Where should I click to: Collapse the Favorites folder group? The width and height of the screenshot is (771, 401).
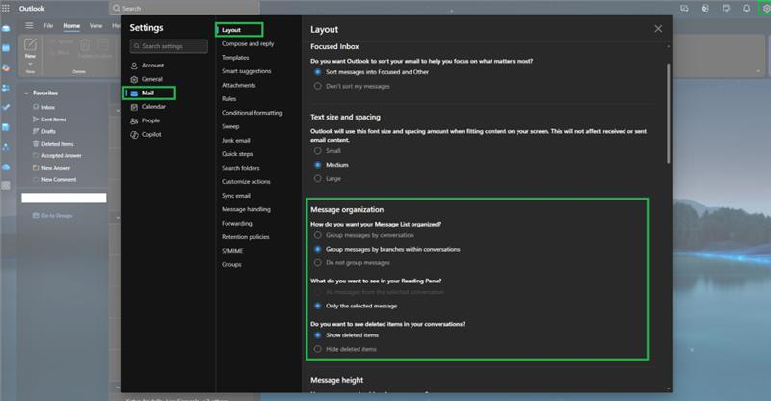26,93
